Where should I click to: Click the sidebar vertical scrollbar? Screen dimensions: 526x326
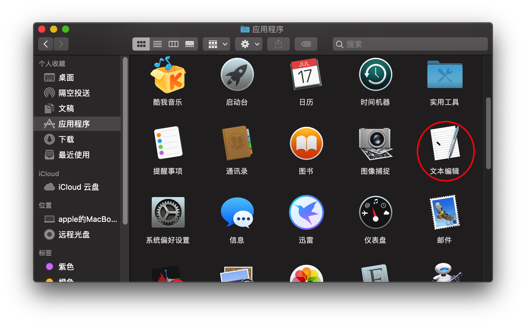pos(125,140)
